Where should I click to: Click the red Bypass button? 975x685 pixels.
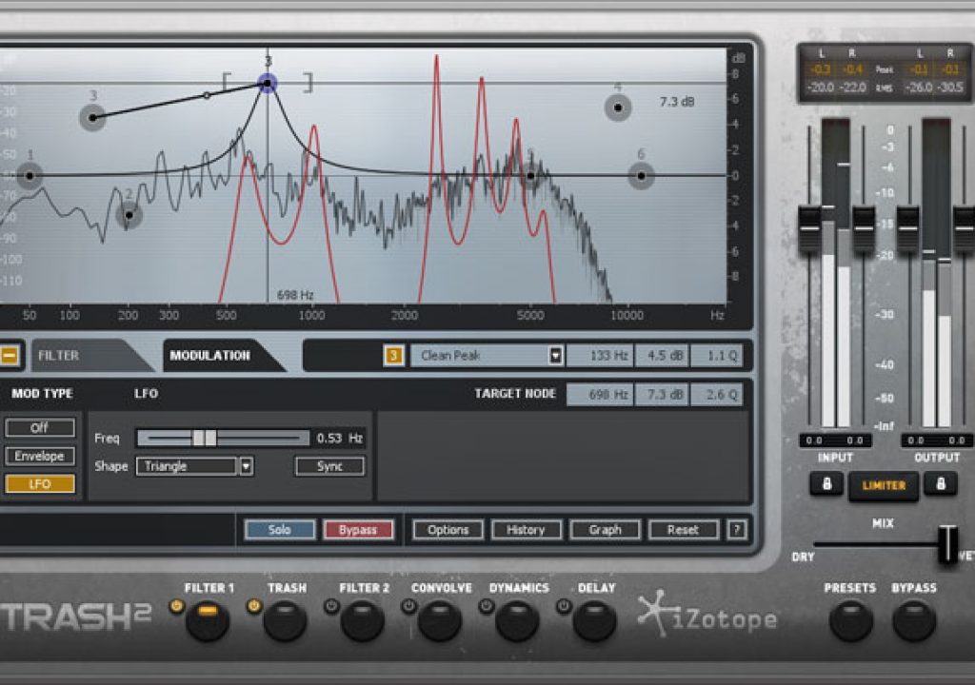click(358, 530)
